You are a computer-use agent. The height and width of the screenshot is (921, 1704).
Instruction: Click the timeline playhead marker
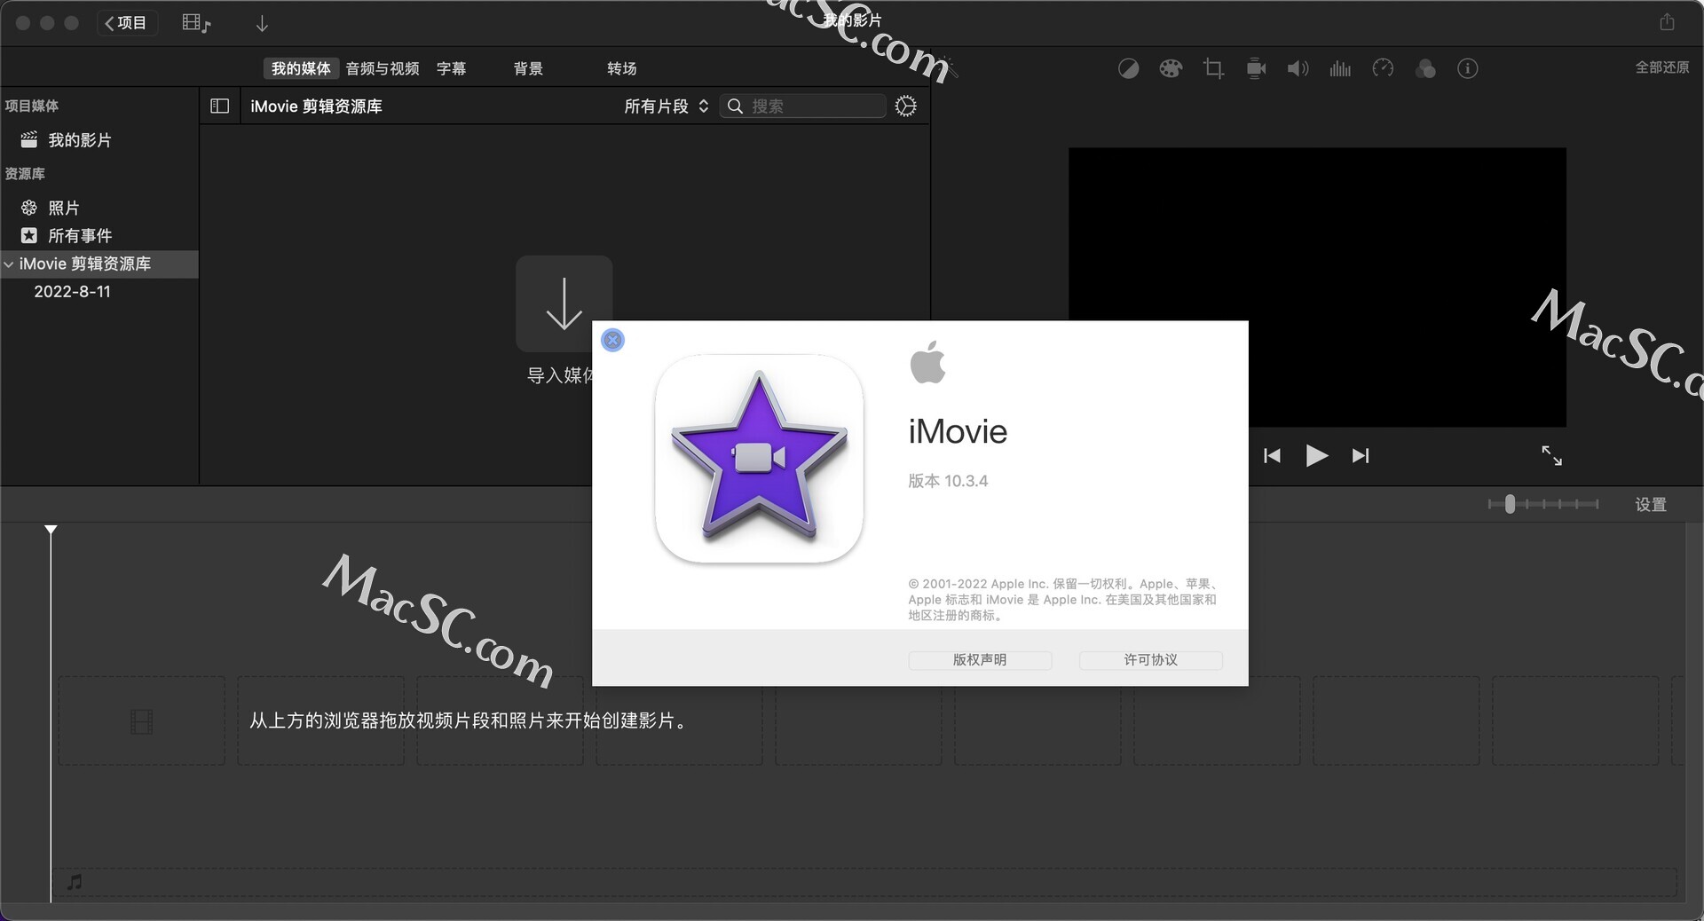pos(51,530)
